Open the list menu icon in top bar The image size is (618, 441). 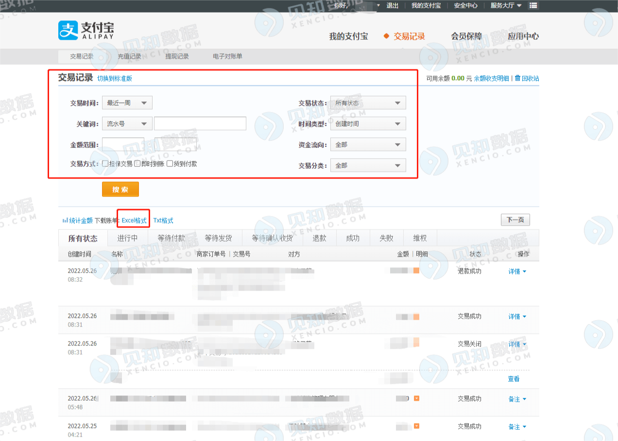533,5
